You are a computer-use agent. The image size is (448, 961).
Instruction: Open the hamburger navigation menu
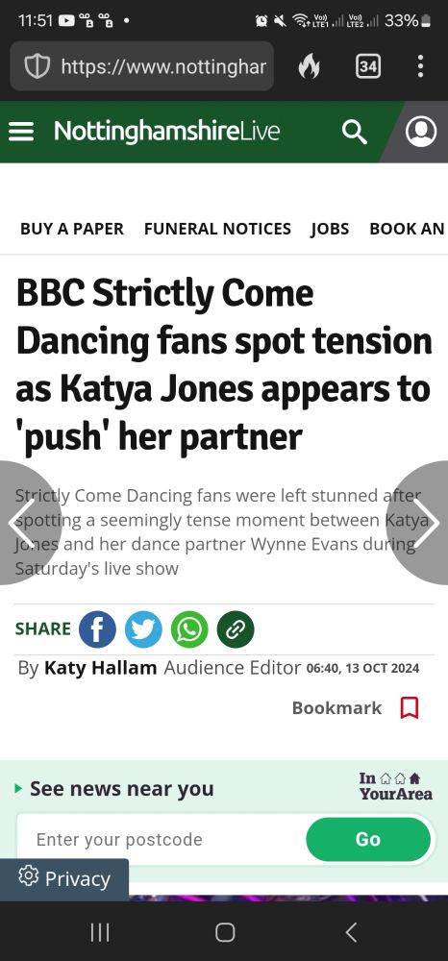pos(21,131)
